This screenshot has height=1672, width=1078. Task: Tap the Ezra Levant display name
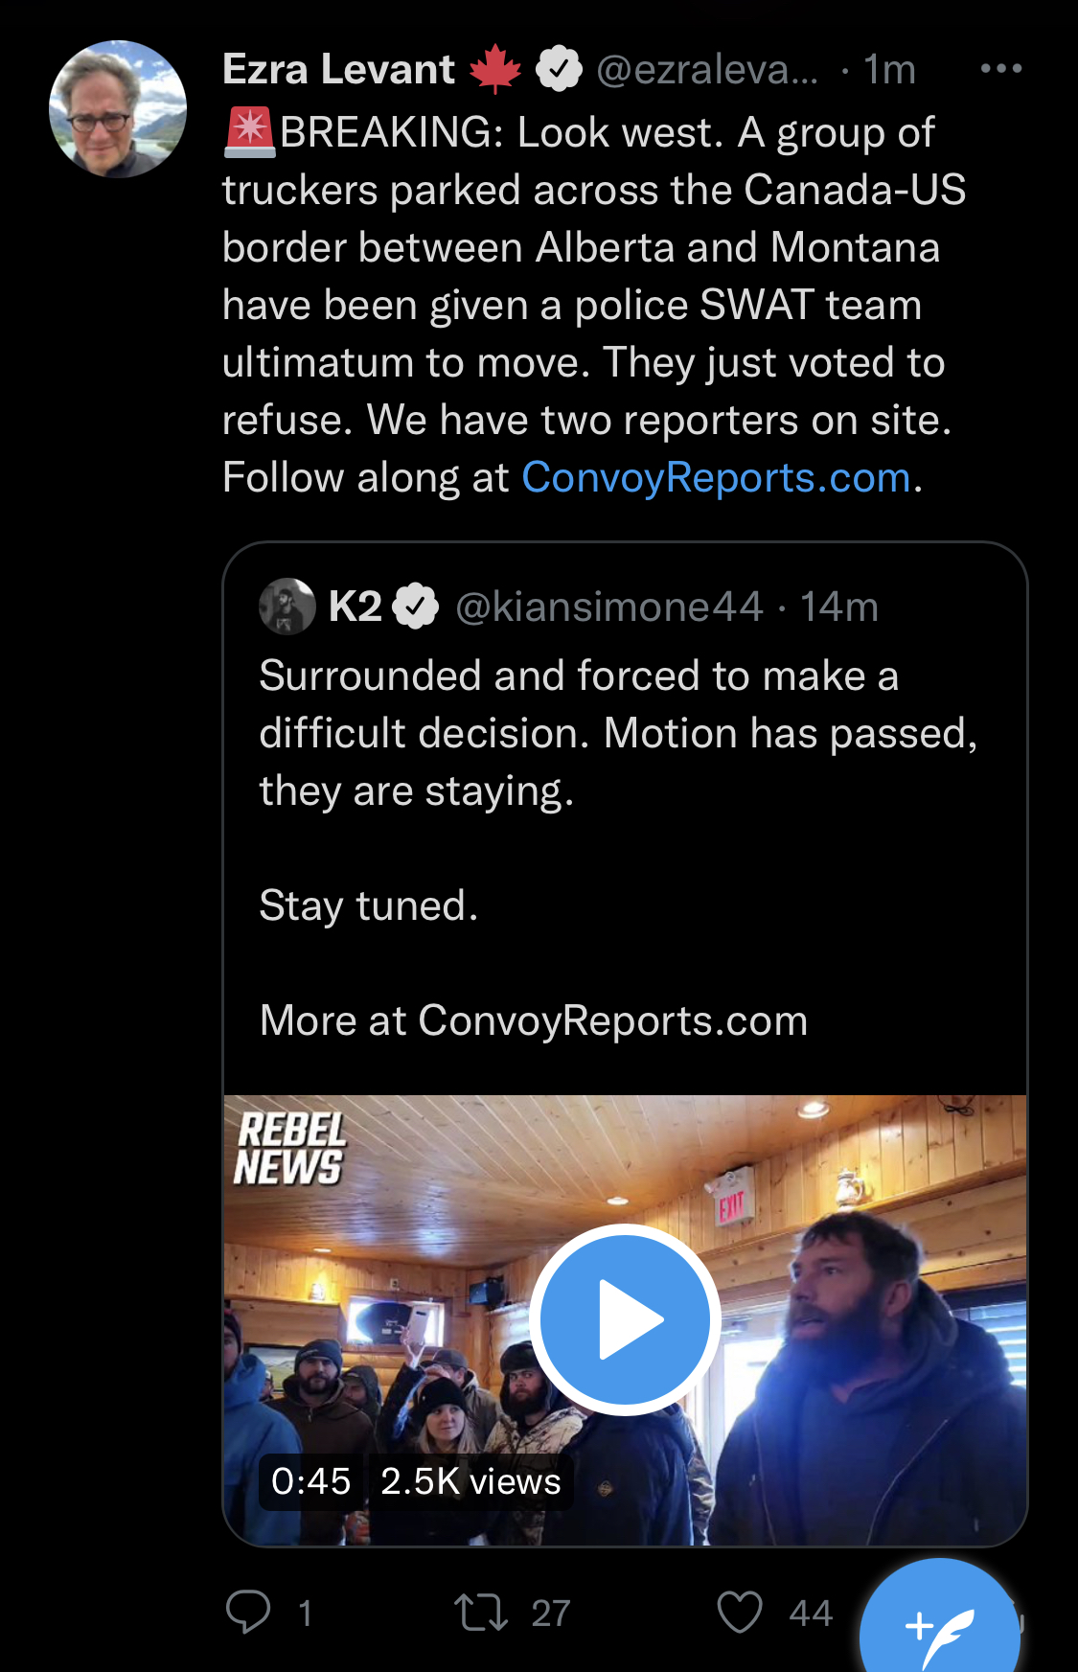tap(338, 69)
